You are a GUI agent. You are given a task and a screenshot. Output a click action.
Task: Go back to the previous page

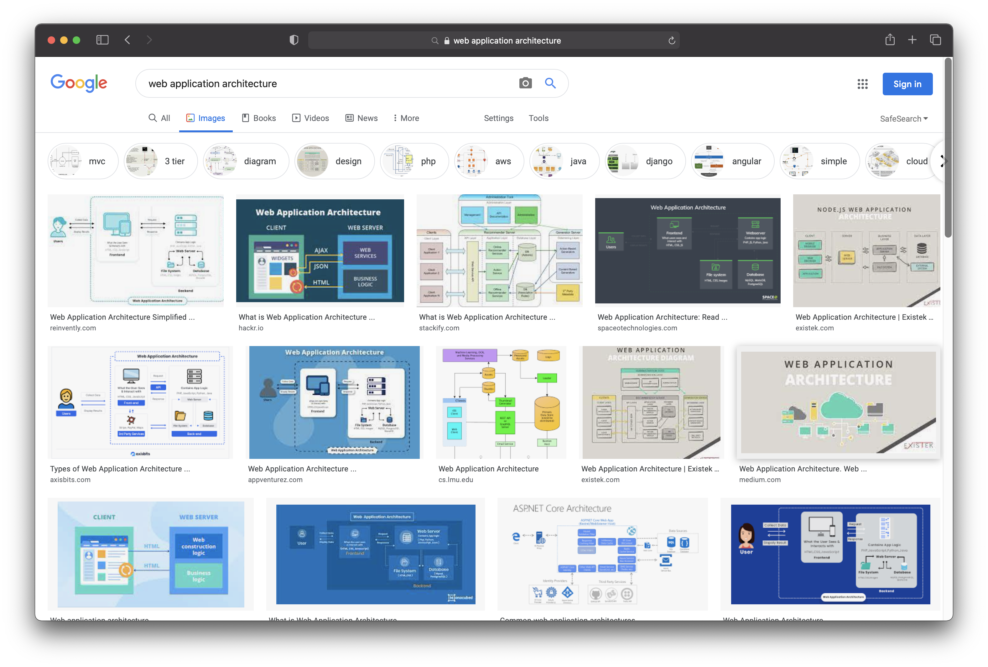pyautogui.click(x=127, y=40)
